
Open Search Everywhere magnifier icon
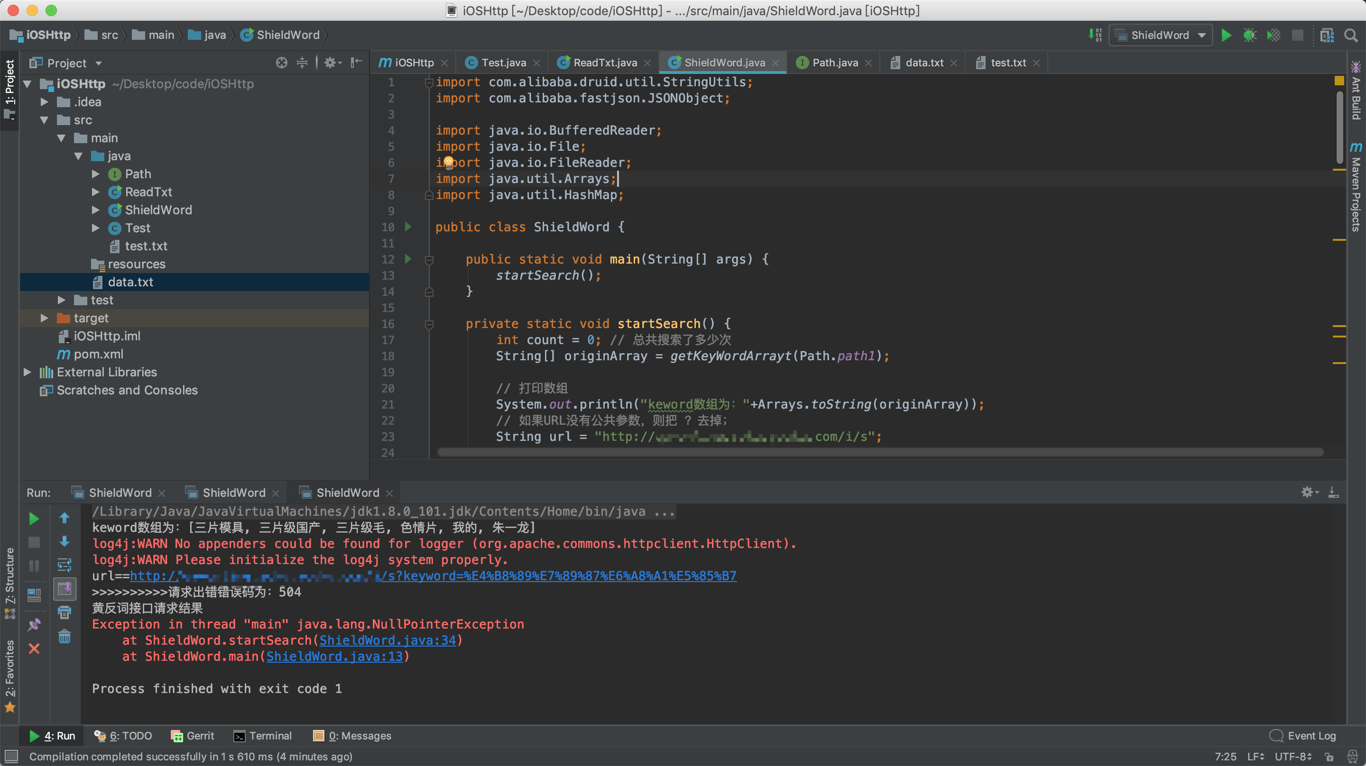coord(1351,35)
